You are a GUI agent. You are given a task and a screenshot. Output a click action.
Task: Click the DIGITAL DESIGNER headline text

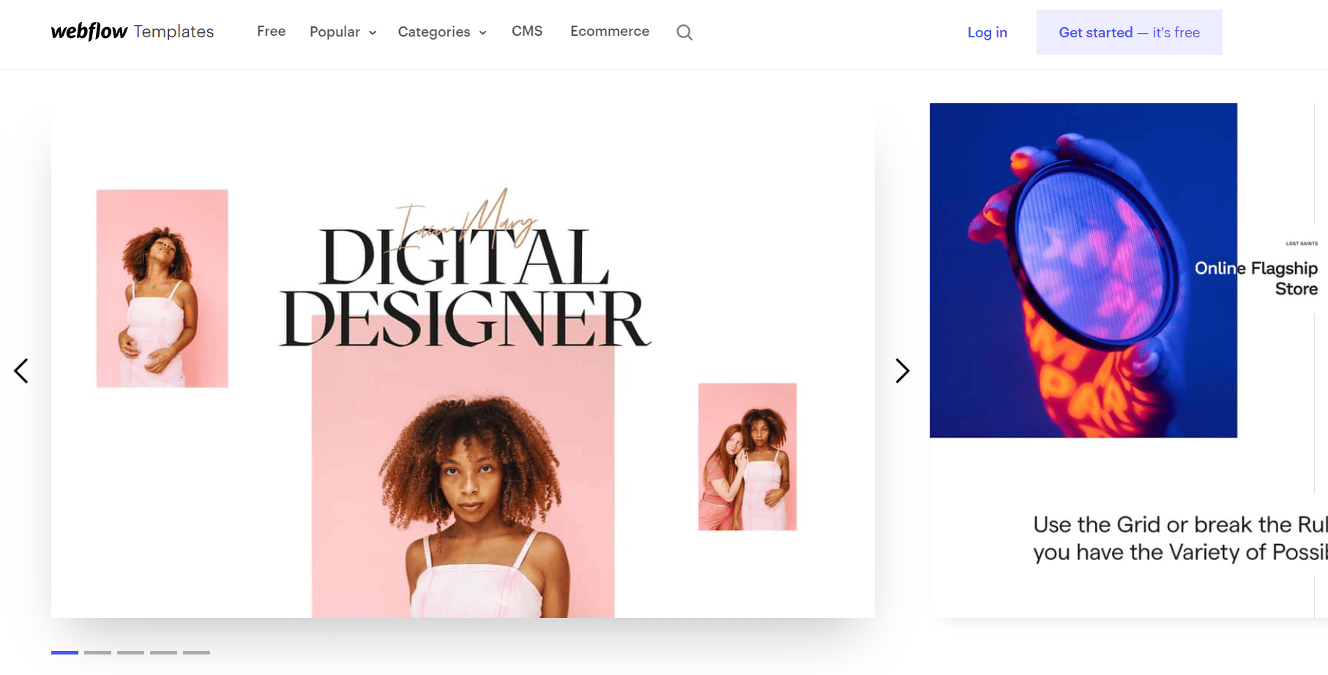tap(465, 287)
